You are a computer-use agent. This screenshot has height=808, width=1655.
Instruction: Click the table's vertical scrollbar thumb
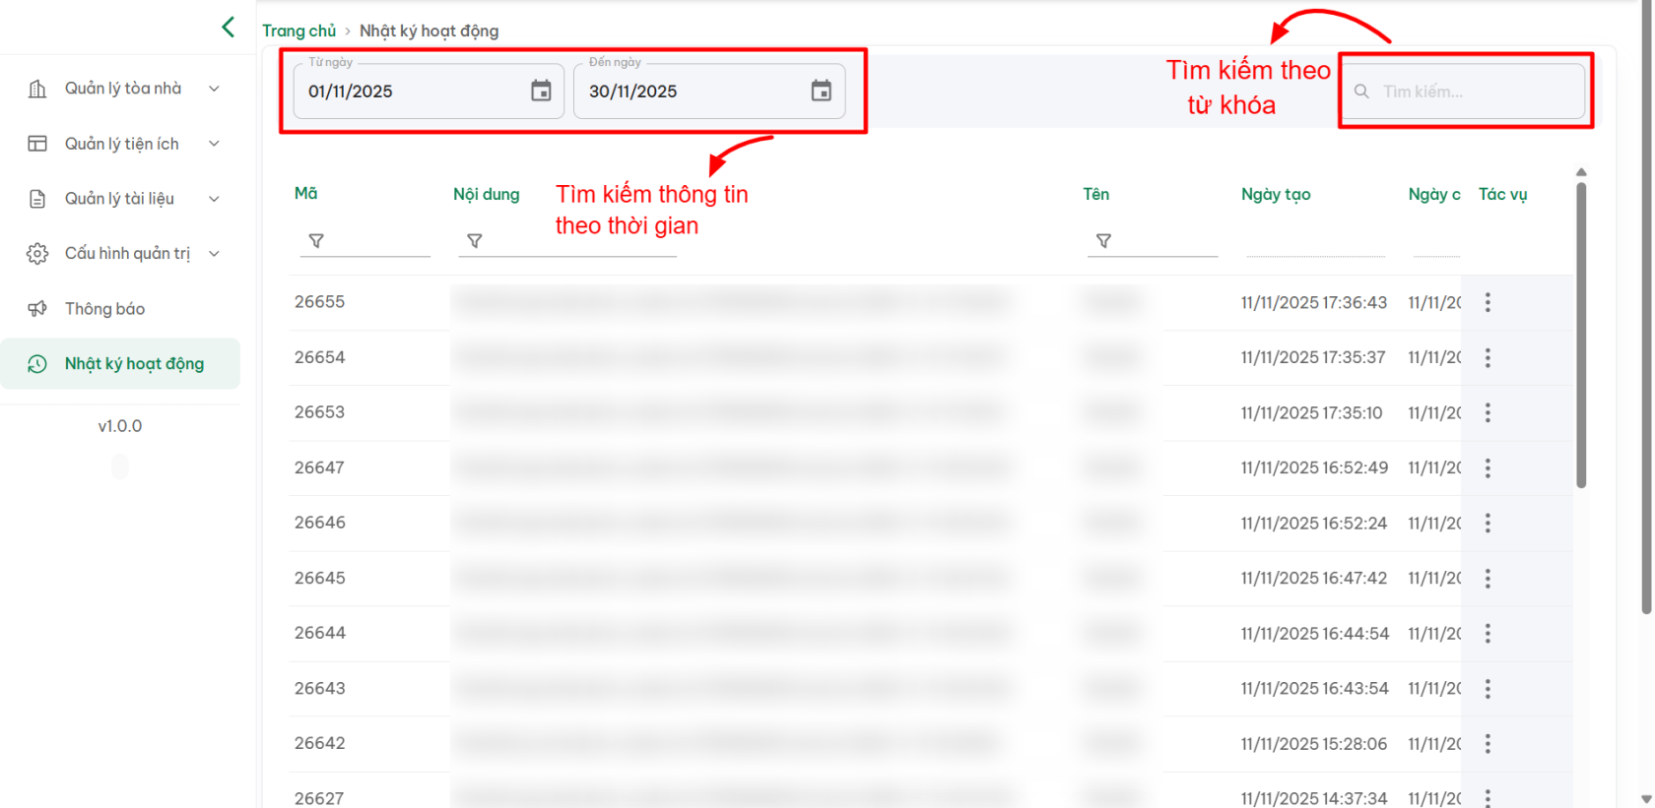(1581, 335)
